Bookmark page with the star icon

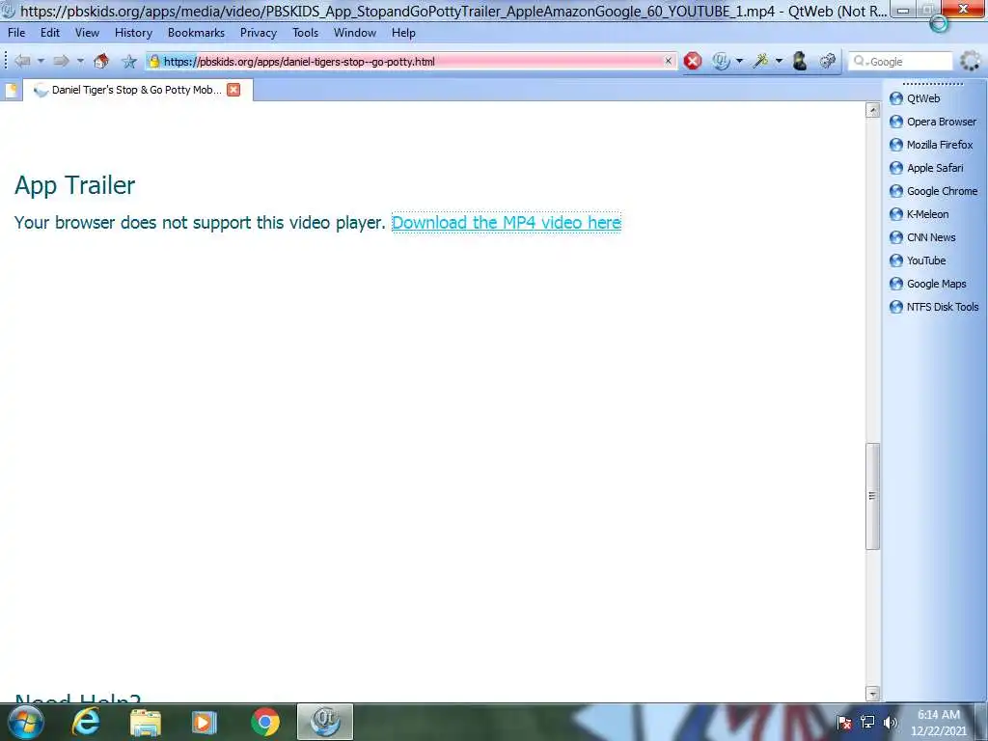coord(129,61)
